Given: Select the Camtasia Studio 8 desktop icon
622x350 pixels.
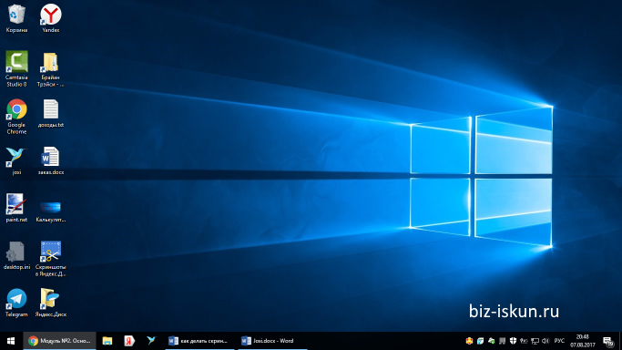Looking at the screenshot, I should [16, 69].
